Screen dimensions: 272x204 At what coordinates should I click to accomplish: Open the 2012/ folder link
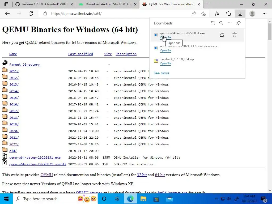point(14,78)
